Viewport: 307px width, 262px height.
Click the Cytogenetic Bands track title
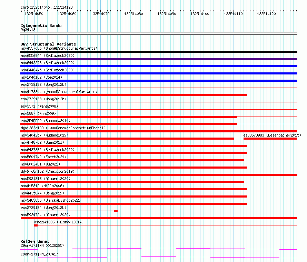tap(41, 26)
